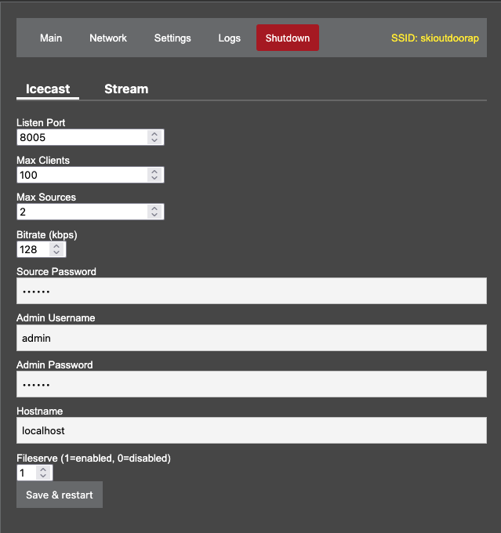Go to the Network page
501x533 pixels.
pyautogui.click(x=108, y=38)
